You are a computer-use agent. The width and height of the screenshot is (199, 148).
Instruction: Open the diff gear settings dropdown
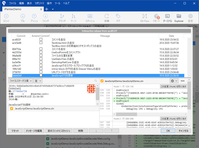(x=174, y=81)
